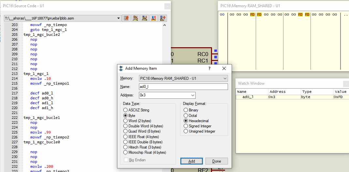The height and width of the screenshot is (172, 349).
Task: Click the 'movlw .200' source line
Action: click(42, 166)
